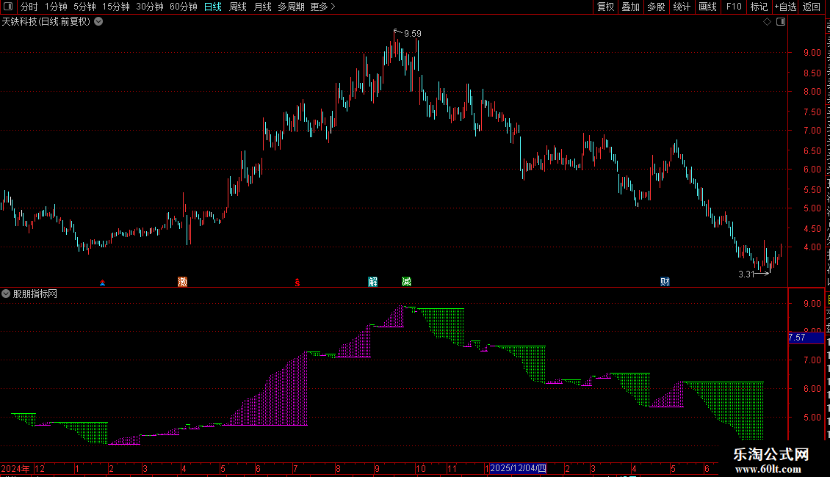The height and width of the screenshot is (477, 830).
Task: Click the red S event marker
Action: (x=297, y=283)
